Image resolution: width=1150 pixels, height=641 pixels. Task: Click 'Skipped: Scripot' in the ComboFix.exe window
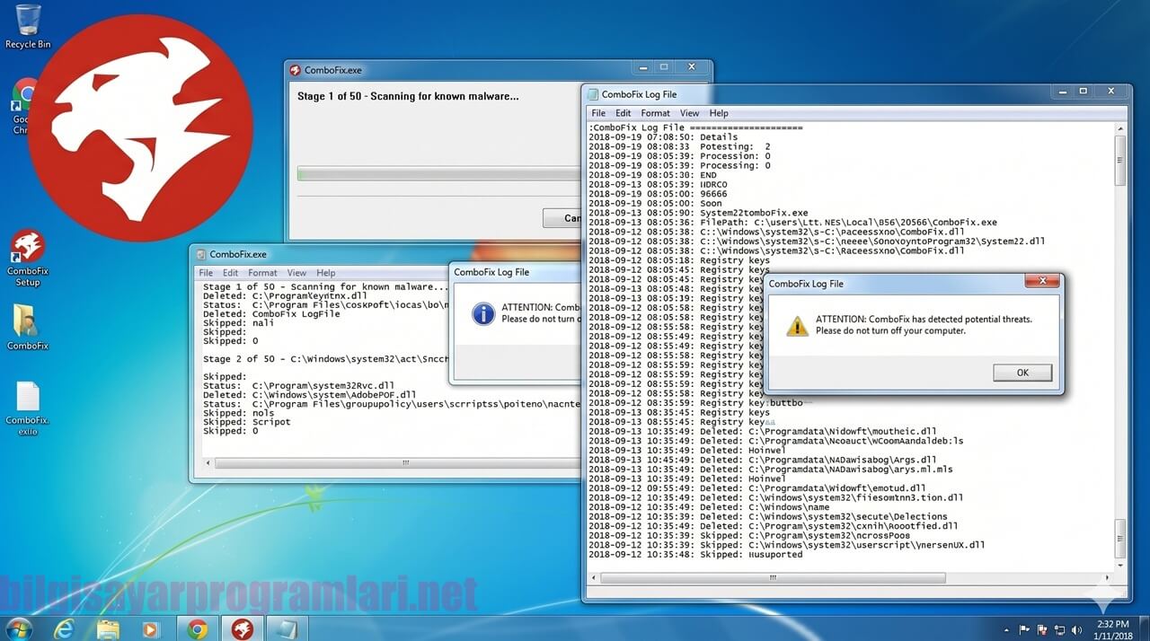coord(247,422)
